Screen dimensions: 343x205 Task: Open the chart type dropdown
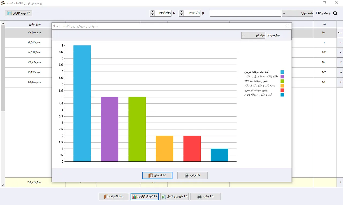click(253, 35)
